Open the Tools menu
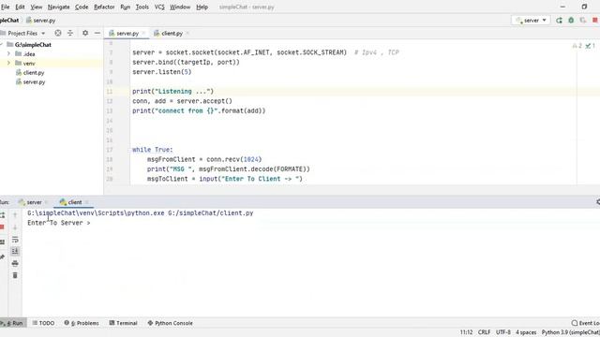 [x=142, y=7]
